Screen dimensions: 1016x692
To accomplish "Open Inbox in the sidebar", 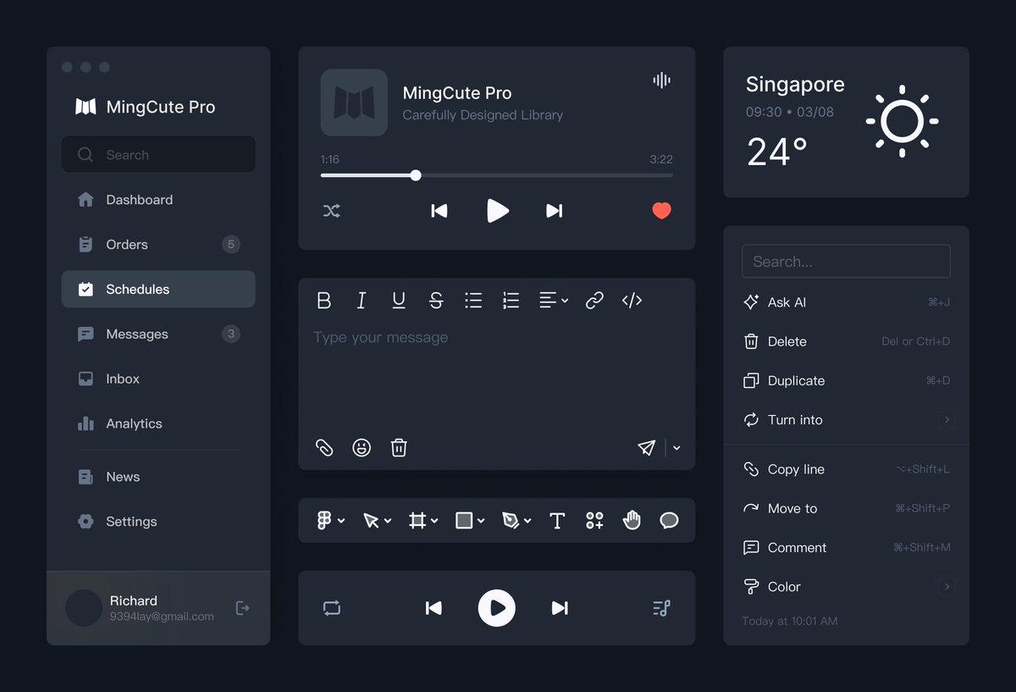I will click(x=158, y=379).
